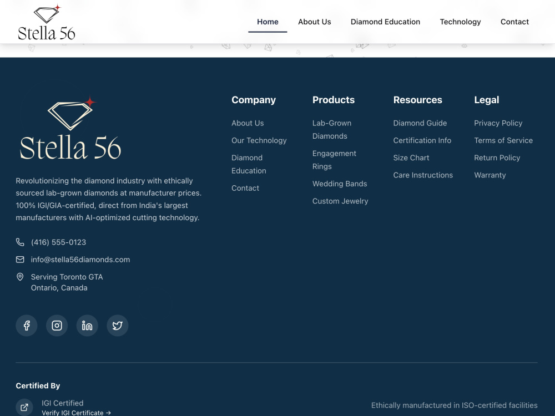Click Contact under the Company column
This screenshot has height=416, width=555.
[245, 188]
